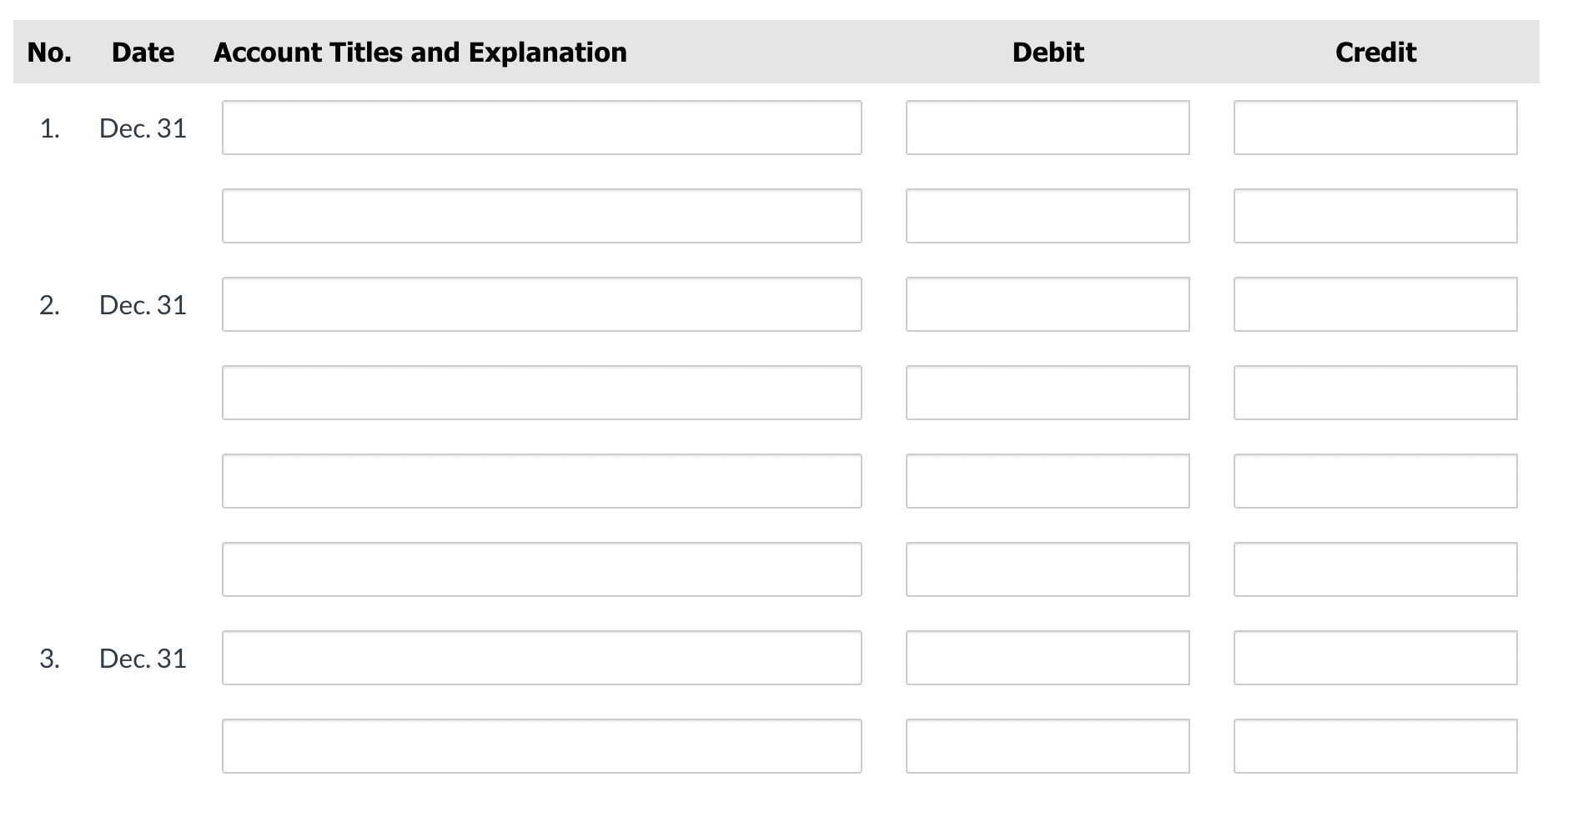Click the Credit field on entry 3 second line
1578x832 pixels.
coord(1374,746)
